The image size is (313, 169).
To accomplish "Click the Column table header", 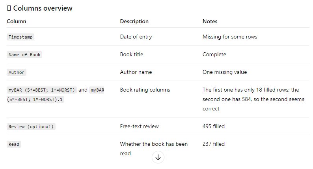I will (17, 21).
